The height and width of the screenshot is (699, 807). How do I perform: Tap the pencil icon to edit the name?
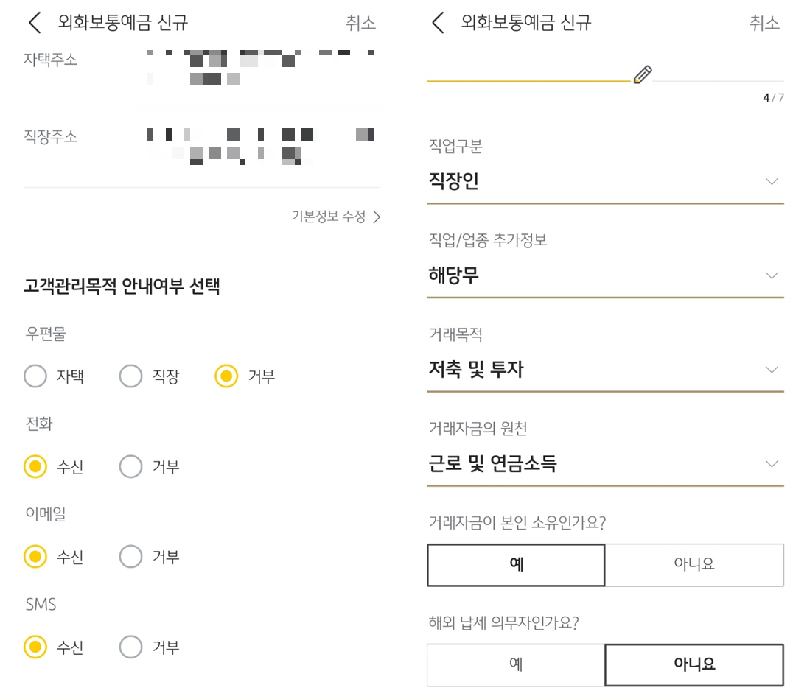pos(640,73)
